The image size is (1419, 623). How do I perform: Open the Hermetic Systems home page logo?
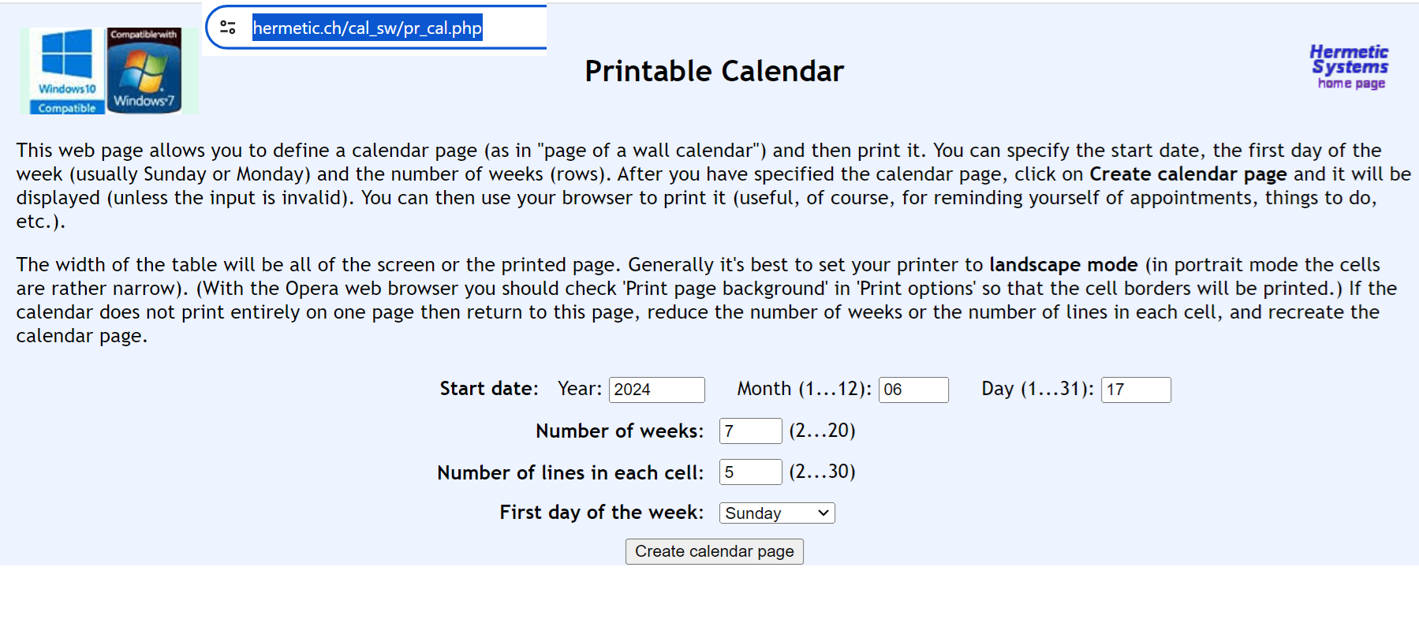(x=1349, y=67)
